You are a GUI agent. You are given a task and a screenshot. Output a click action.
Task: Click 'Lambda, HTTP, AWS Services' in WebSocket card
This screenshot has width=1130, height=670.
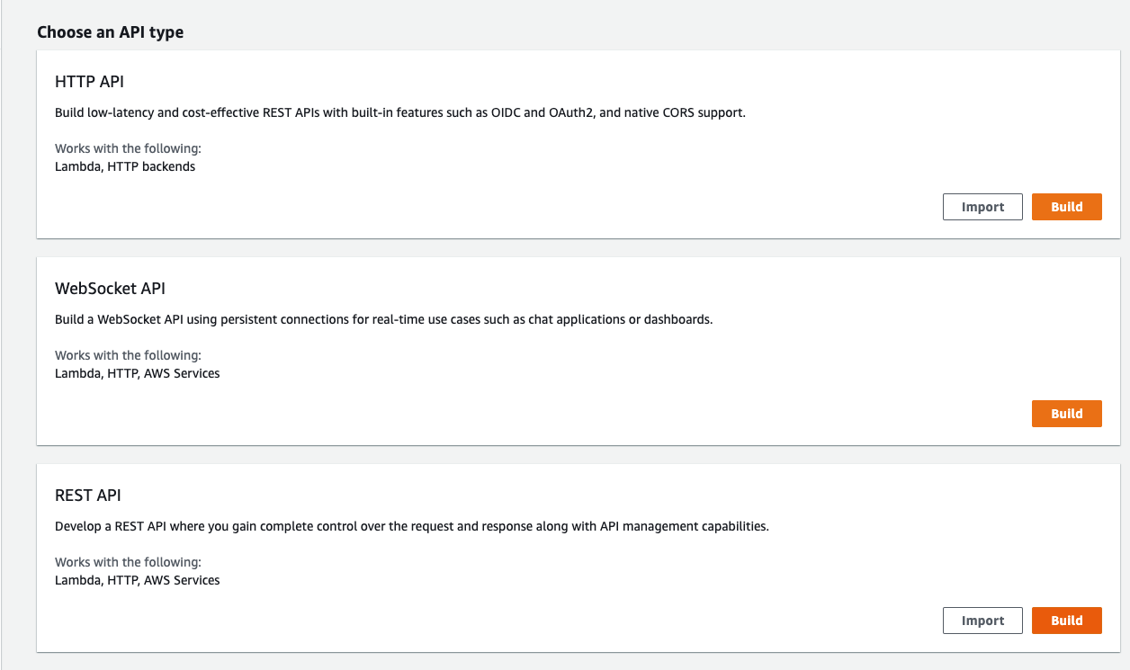pyautogui.click(x=138, y=373)
